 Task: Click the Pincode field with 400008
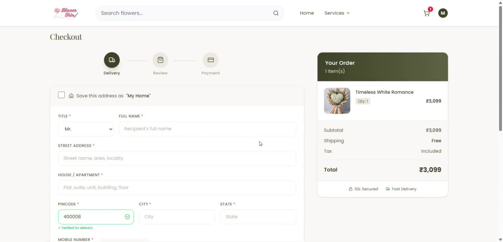tap(96, 217)
